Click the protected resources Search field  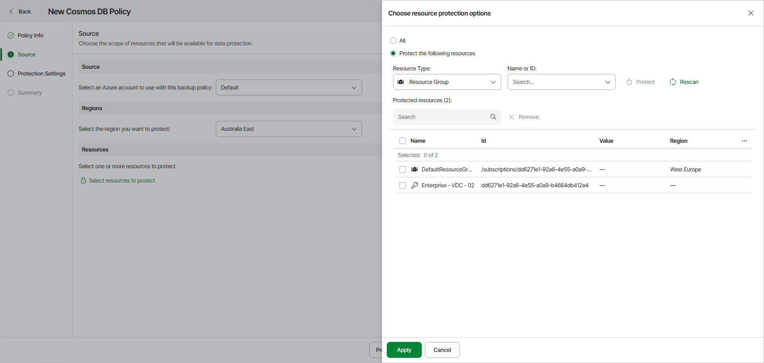pyautogui.click(x=442, y=117)
